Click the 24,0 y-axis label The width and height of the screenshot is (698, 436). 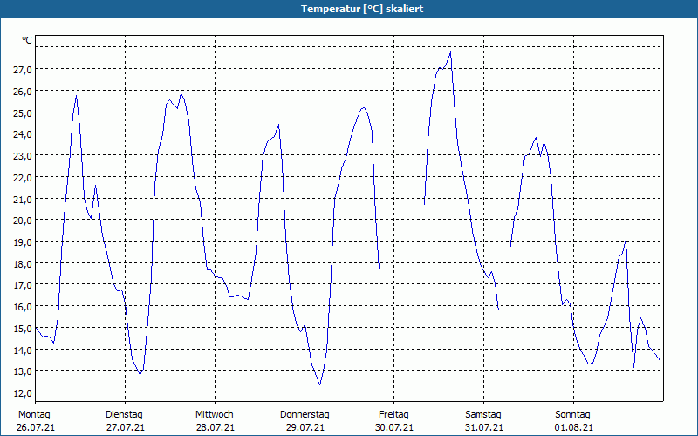(x=23, y=134)
